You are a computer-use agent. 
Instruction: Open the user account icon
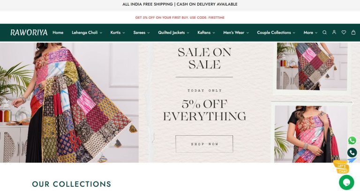click(x=334, y=33)
